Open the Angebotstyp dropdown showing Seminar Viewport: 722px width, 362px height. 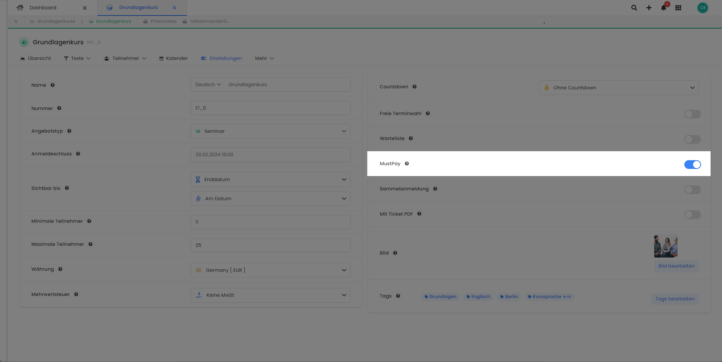270,131
